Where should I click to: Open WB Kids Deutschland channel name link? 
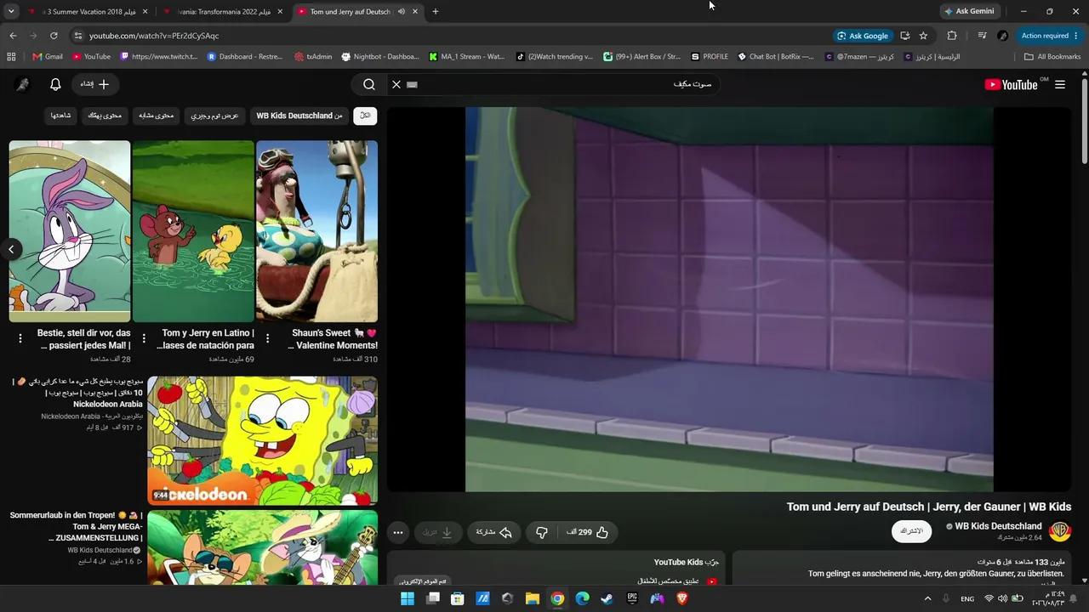(x=998, y=526)
